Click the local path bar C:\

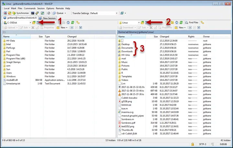(59, 32)
